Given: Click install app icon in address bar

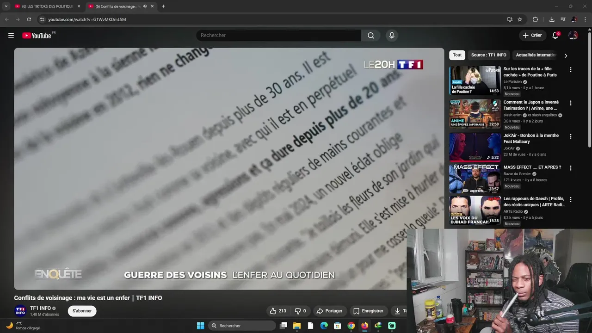Looking at the screenshot, I should [510, 19].
